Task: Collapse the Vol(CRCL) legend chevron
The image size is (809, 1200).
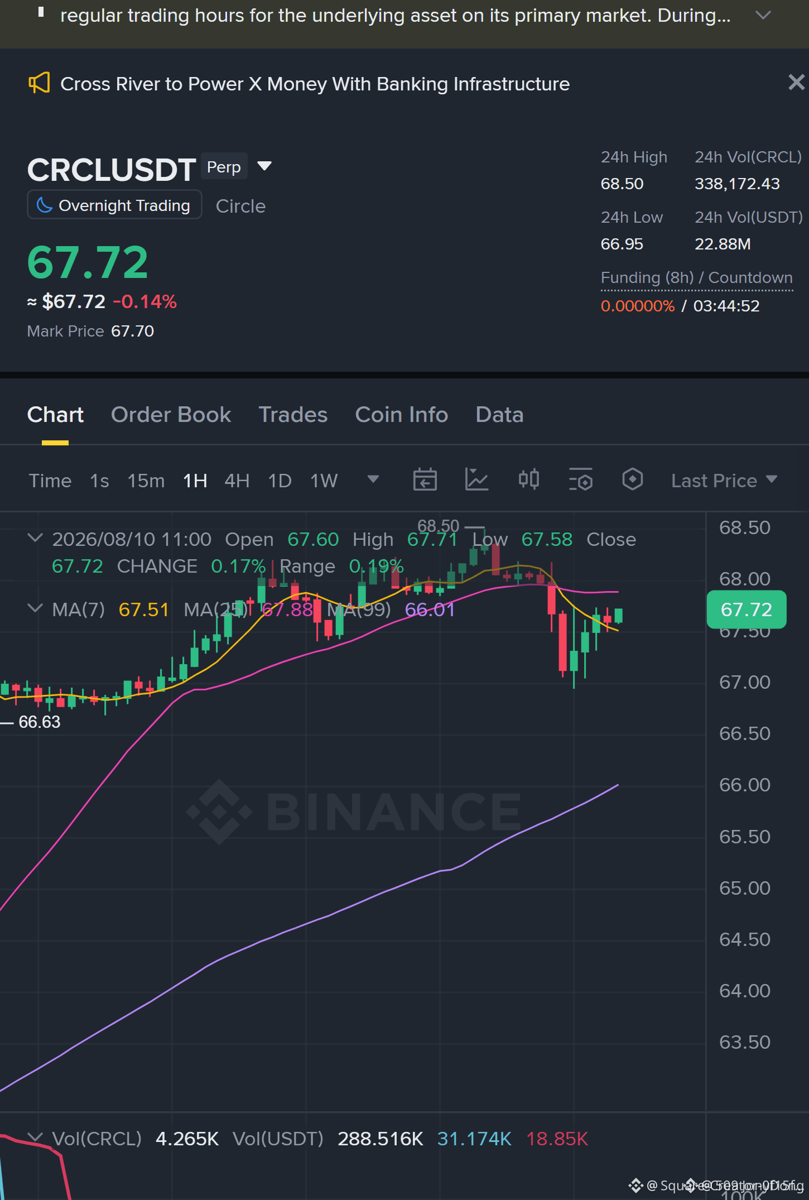Action: 35,1137
